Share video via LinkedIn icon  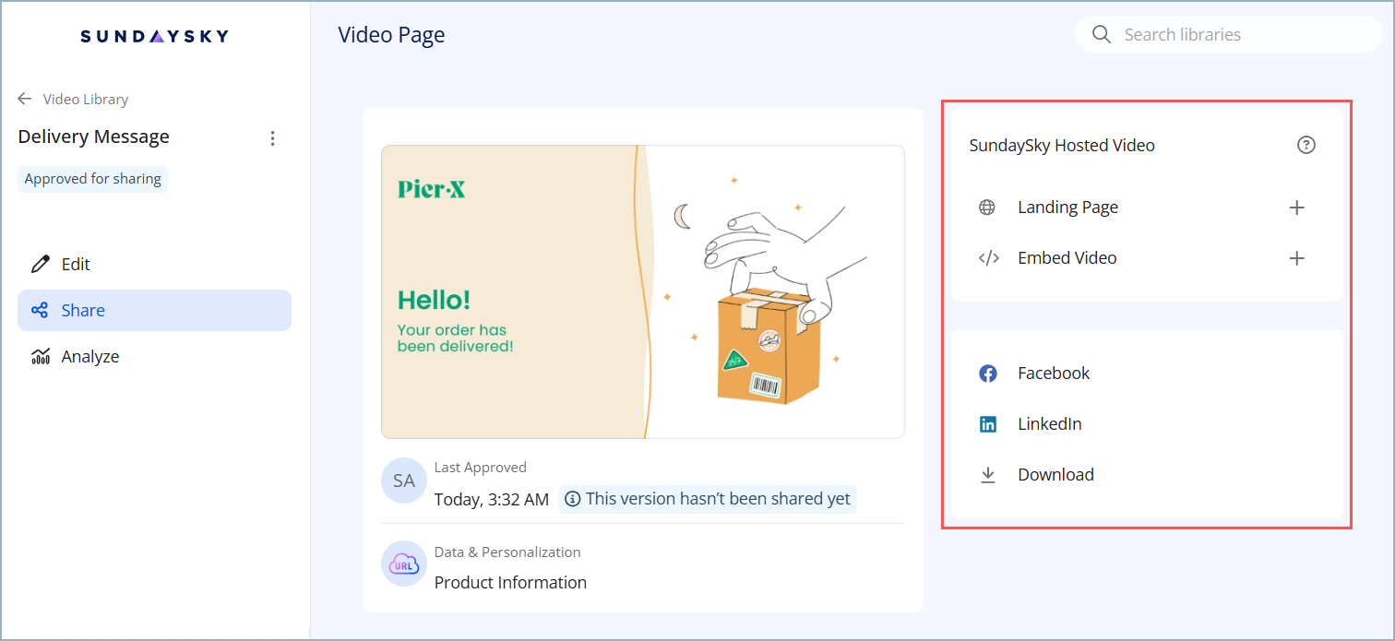pos(988,424)
